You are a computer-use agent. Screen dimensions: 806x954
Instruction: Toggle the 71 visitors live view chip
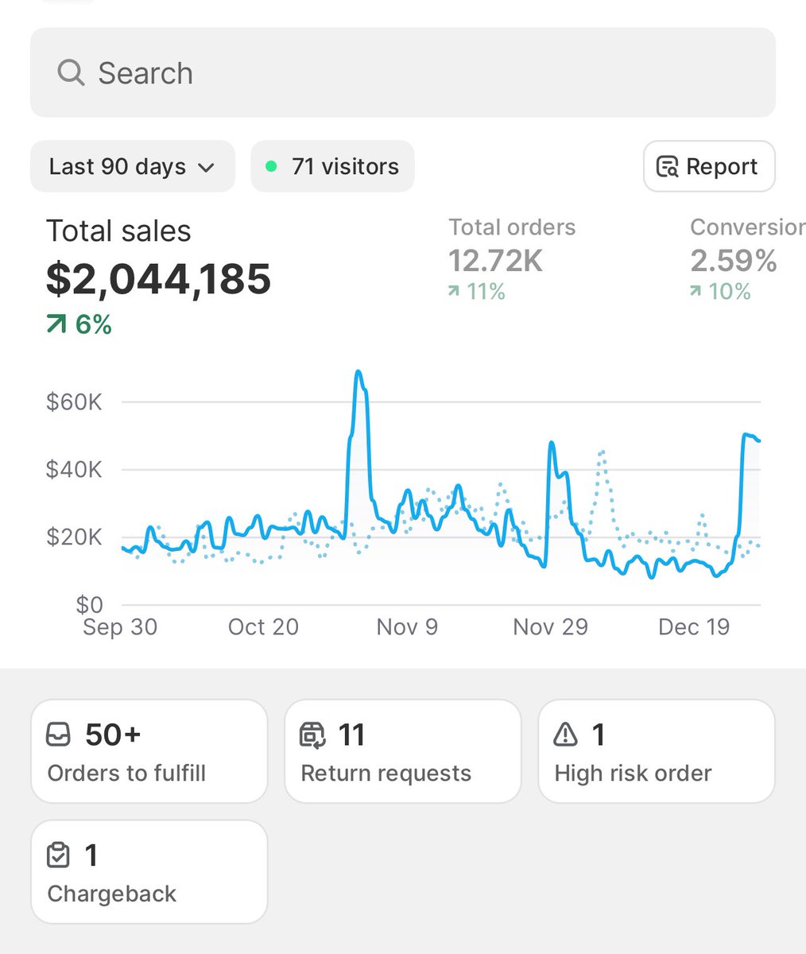coord(331,166)
